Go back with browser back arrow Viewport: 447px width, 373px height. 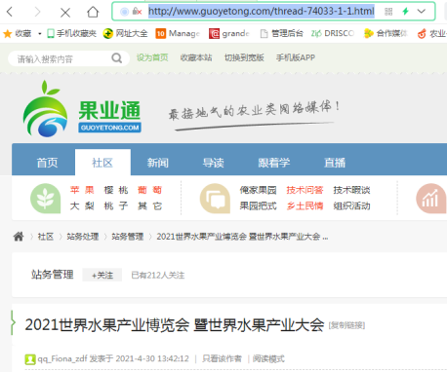tap(10, 12)
